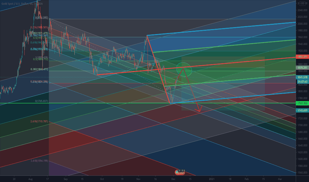This screenshot has height=182, width=309.
Task: Click the green circle drawn at projected peak
Action: click(x=184, y=69)
